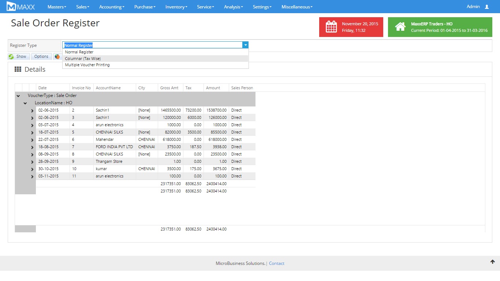Click the Admin user profile icon
Image resolution: width=500 pixels, height=281 pixels.
pos(486,7)
